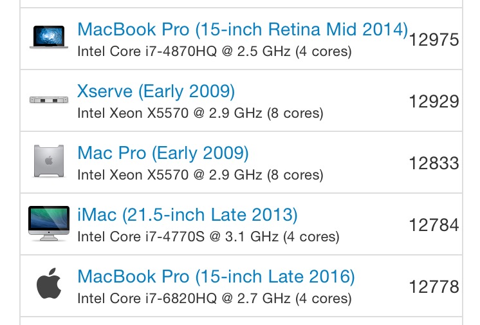Select the Intel Core i7-4770S processor text
The width and height of the screenshot is (480, 325).
coord(208,237)
